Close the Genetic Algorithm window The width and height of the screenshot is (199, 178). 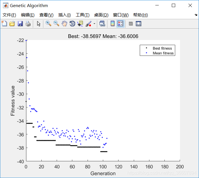tap(190, 5)
